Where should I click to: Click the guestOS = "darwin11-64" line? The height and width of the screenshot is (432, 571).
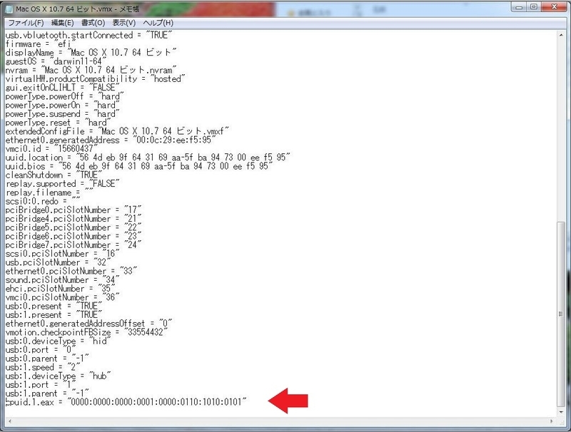56,61
